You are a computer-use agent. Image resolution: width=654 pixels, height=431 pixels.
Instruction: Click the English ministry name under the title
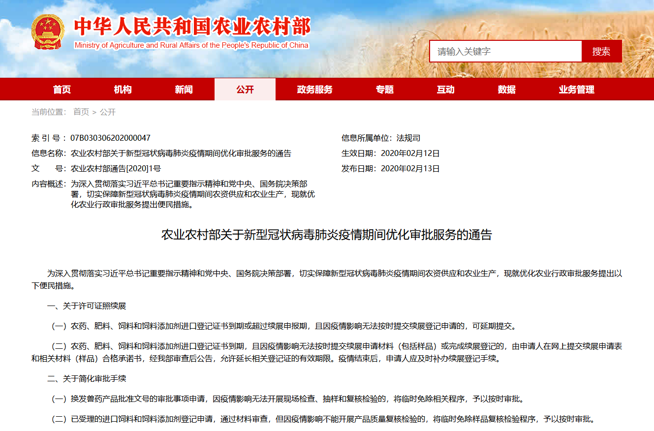click(x=191, y=45)
